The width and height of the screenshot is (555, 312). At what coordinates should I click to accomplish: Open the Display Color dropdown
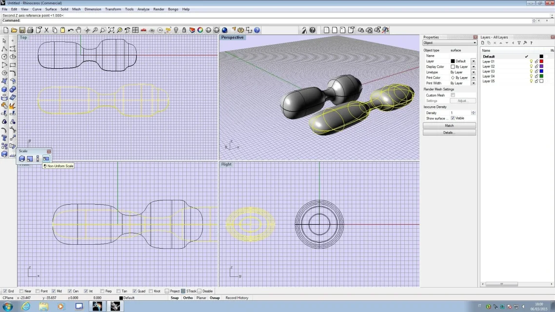[473, 66]
